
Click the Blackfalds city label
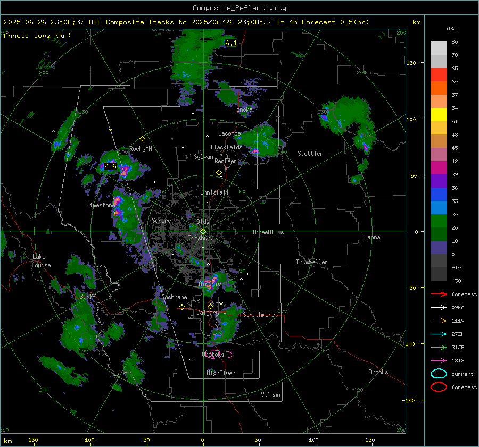click(x=226, y=147)
